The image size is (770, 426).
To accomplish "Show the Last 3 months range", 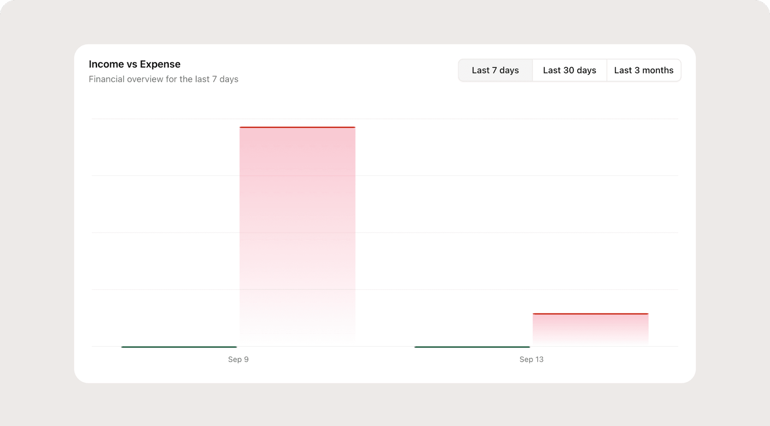I will tap(643, 70).
